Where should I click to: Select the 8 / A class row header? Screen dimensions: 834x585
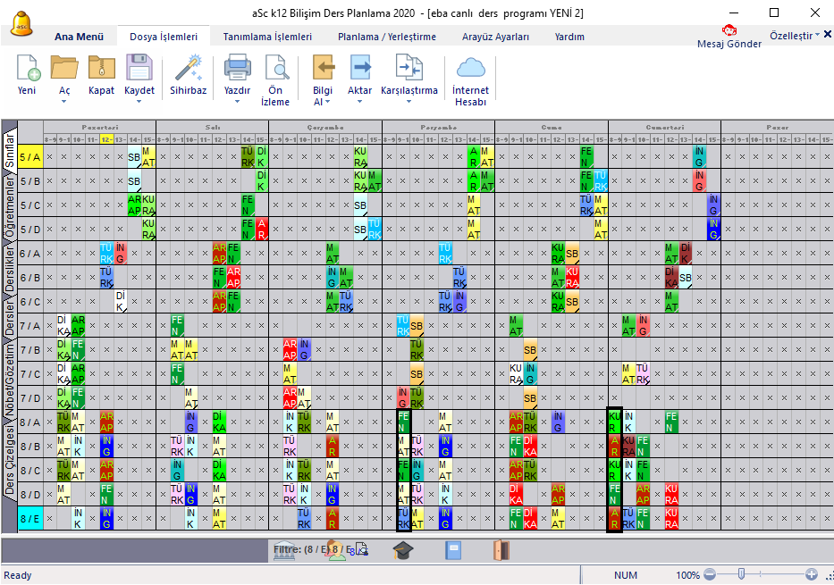(x=30, y=423)
